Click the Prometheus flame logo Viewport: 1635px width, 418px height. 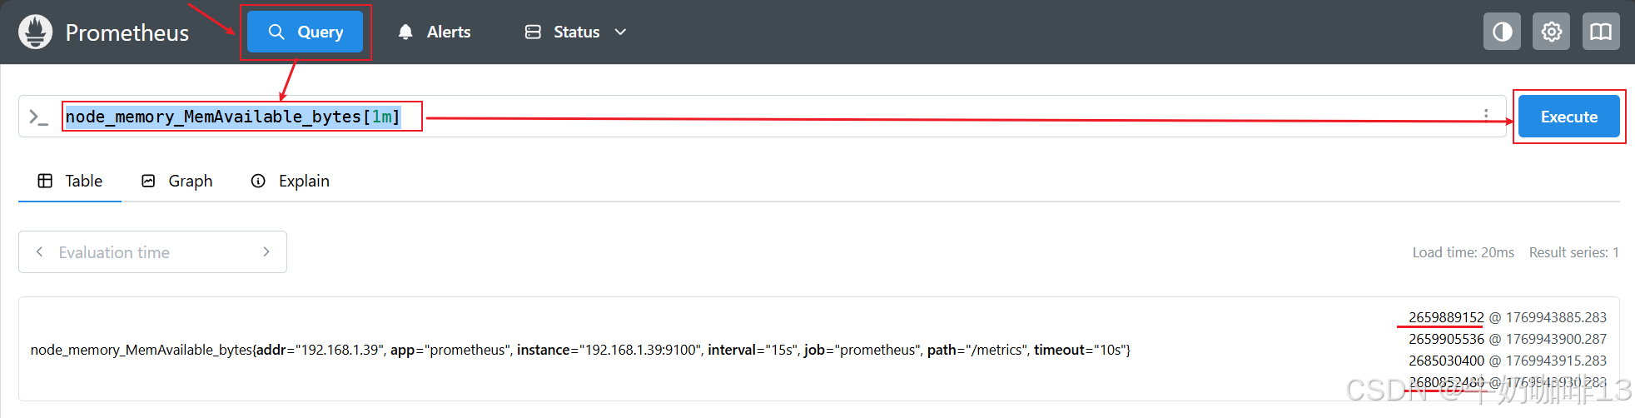(35, 32)
